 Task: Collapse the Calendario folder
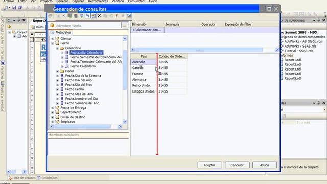pyautogui.click(x=57, y=48)
